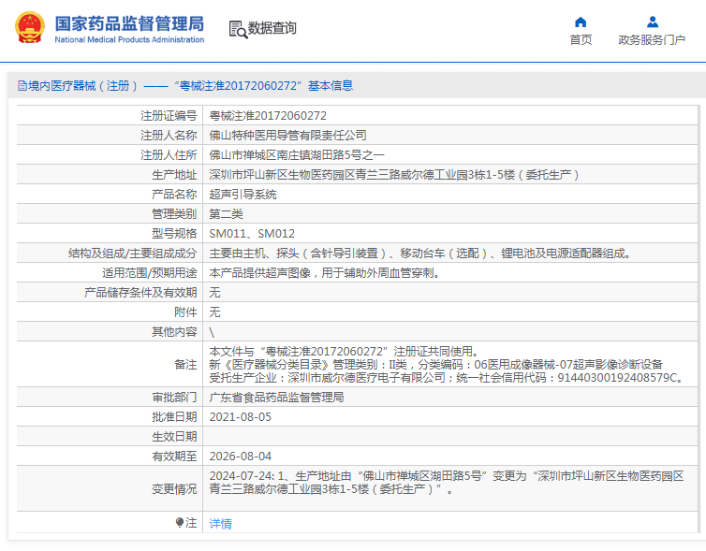706x551 pixels.
Task: Select remark line 本文件与“粤械注准20172060272”注册证共同使用
Action: click(x=345, y=352)
